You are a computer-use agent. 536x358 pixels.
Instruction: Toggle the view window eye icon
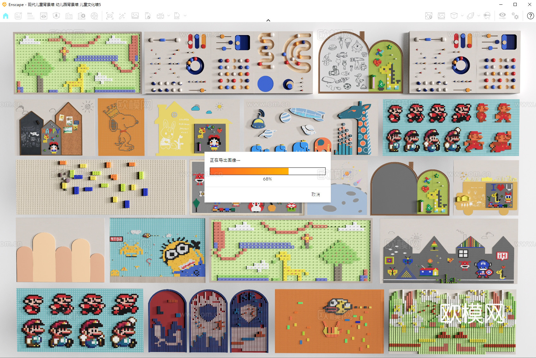44,16
